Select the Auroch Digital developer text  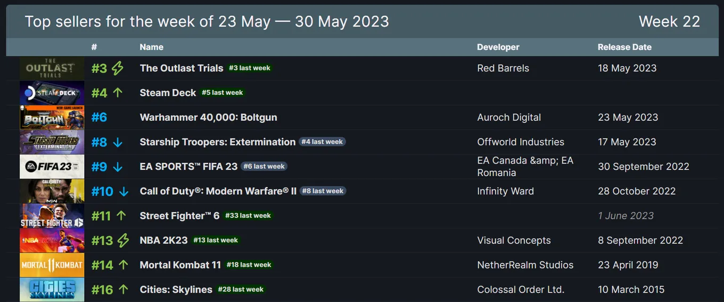(509, 117)
